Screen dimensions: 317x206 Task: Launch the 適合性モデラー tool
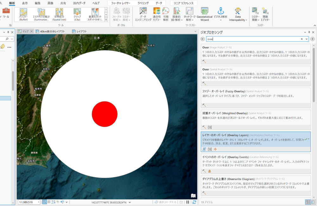coord(157,14)
